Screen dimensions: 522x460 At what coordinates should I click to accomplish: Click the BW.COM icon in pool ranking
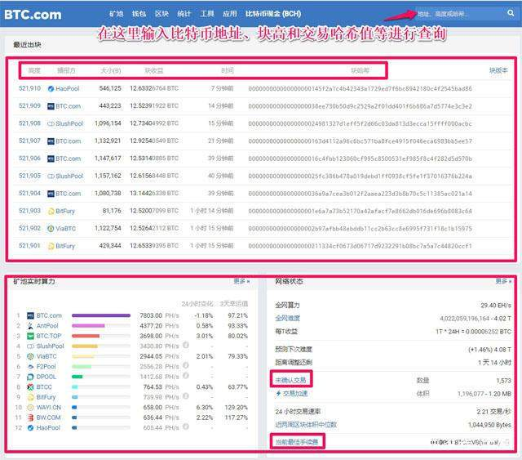30,418
